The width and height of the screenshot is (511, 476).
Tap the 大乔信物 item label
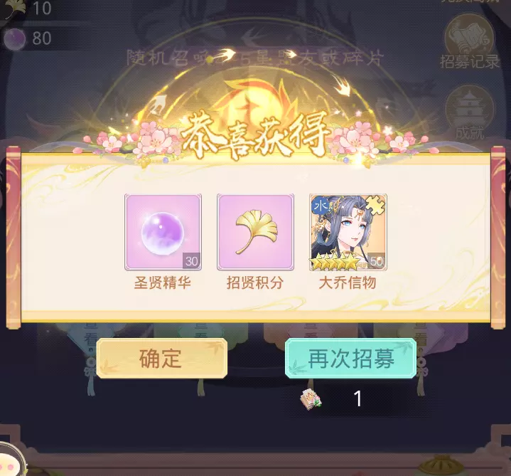pyautogui.click(x=348, y=283)
